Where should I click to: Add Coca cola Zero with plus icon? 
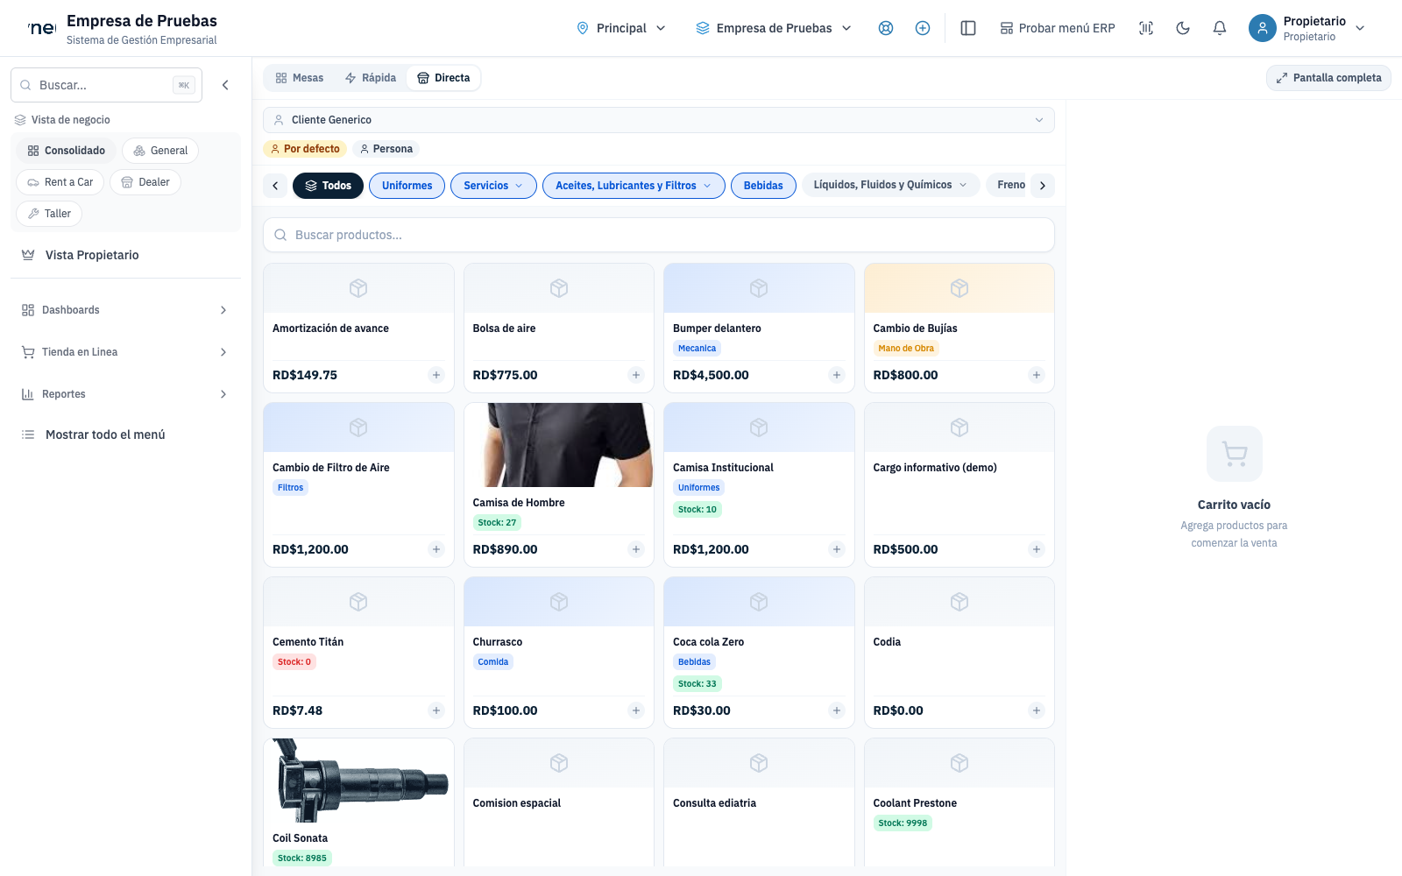(x=837, y=710)
